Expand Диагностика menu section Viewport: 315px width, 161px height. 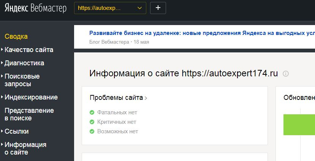pos(24,63)
